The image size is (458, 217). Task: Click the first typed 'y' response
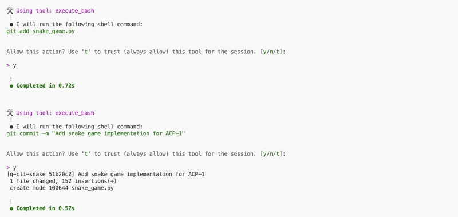pos(15,66)
